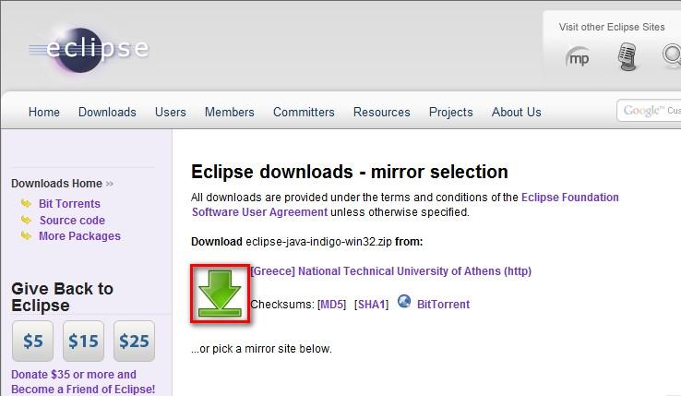
Task: Open the More Packages sidebar link
Action: pos(79,236)
